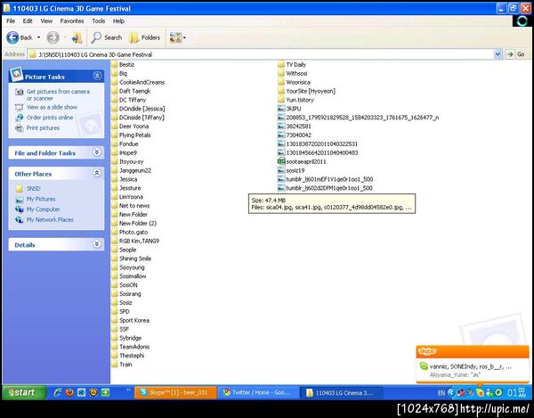This screenshot has height=418, width=534.
Task: Select the sootaeapril2011 file icon
Action: (x=281, y=161)
